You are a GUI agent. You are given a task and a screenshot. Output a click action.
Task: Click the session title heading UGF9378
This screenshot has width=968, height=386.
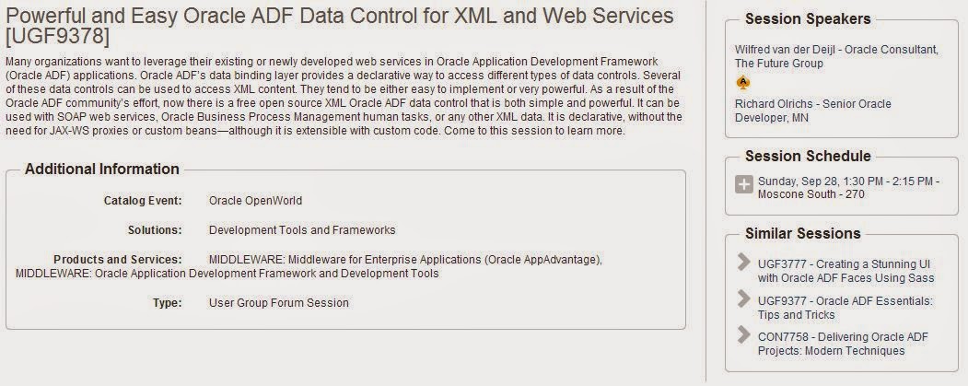click(x=339, y=26)
